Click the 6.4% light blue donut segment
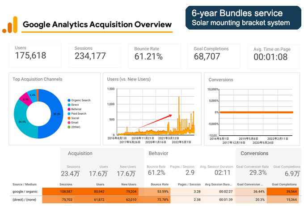The height and width of the screenshot is (206, 304). click(32, 95)
